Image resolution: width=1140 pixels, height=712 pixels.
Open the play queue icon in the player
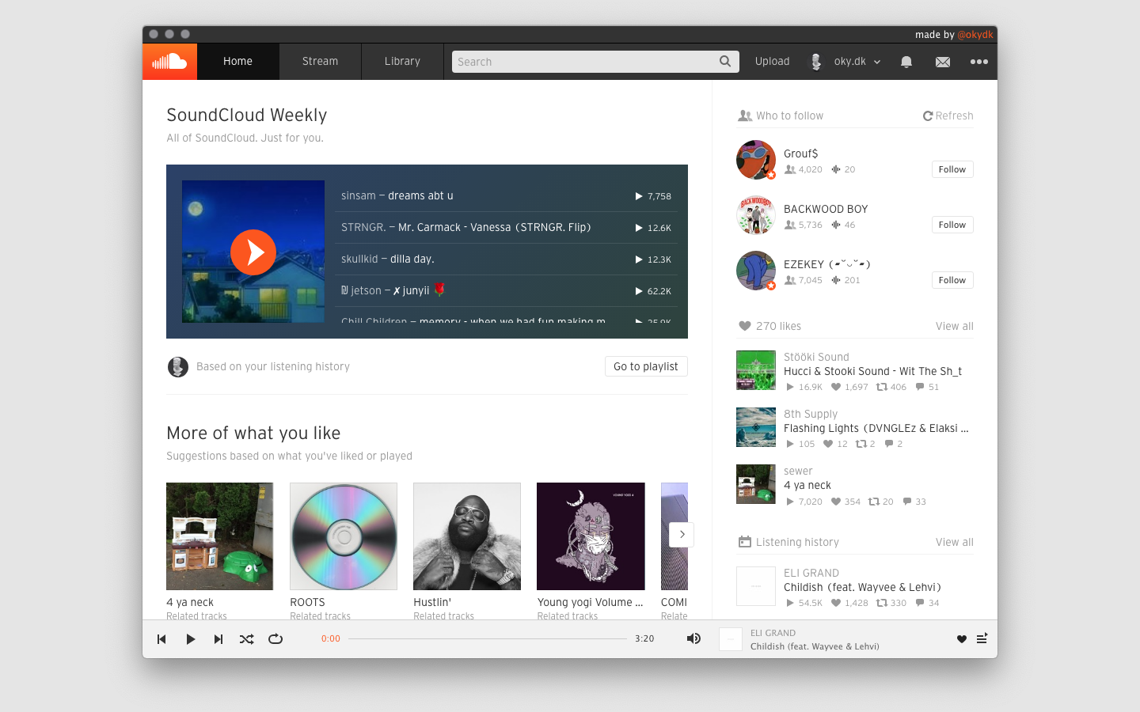pyautogui.click(x=982, y=639)
